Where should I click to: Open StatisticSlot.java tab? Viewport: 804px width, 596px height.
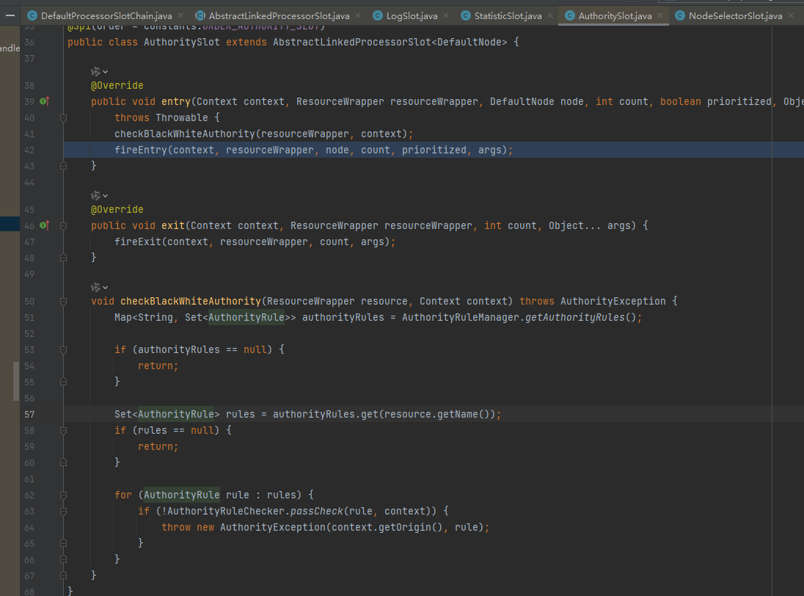pyautogui.click(x=508, y=16)
